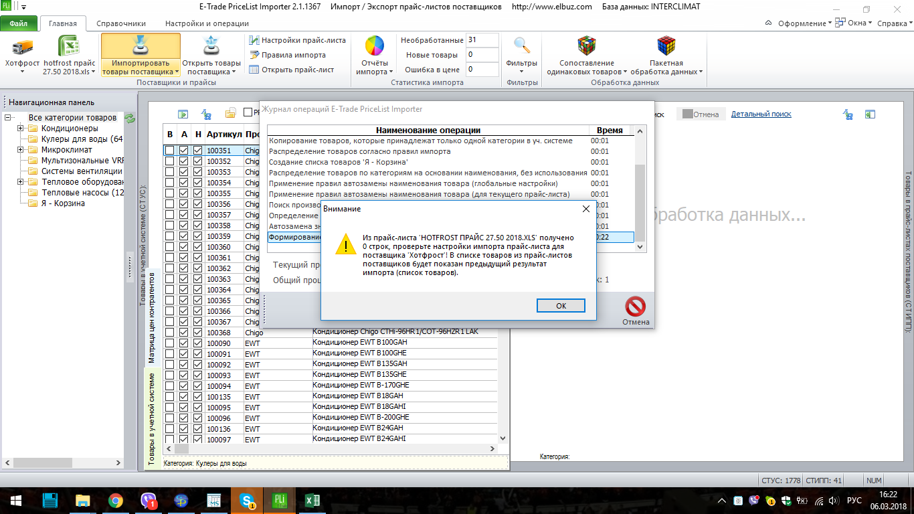Click the Новые товары value field
This screenshot has width=914, height=514.
pos(482,55)
